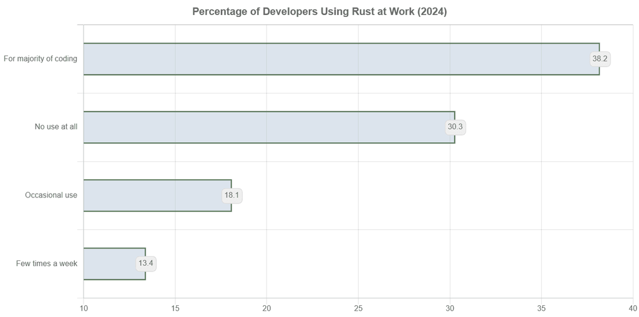
Task: Click the 18.1 data label
Action: [232, 196]
